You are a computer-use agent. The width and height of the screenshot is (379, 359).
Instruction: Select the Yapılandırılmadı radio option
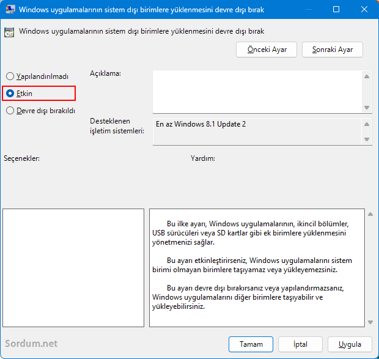pos(10,76)
